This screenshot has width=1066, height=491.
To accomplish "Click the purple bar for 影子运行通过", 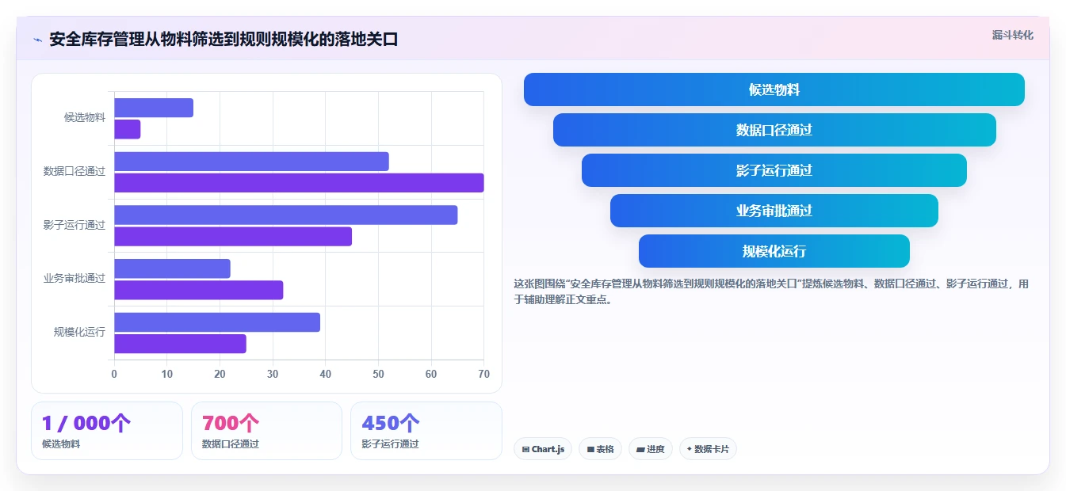I will click(233, 236).
